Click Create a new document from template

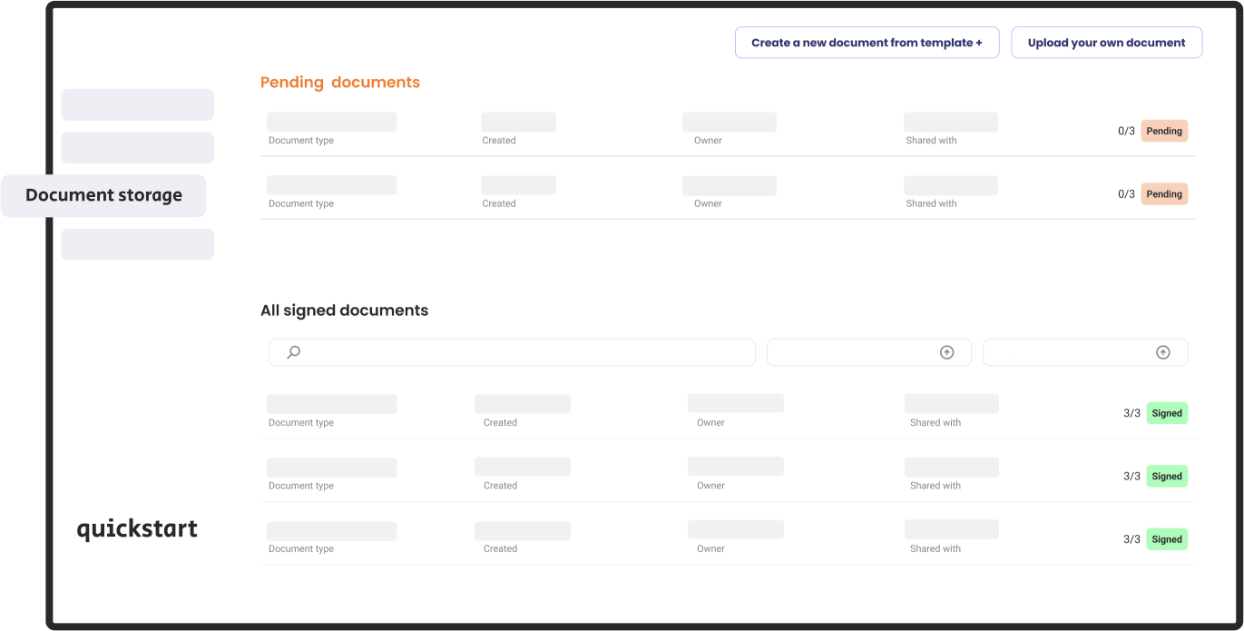pos(867,42)
